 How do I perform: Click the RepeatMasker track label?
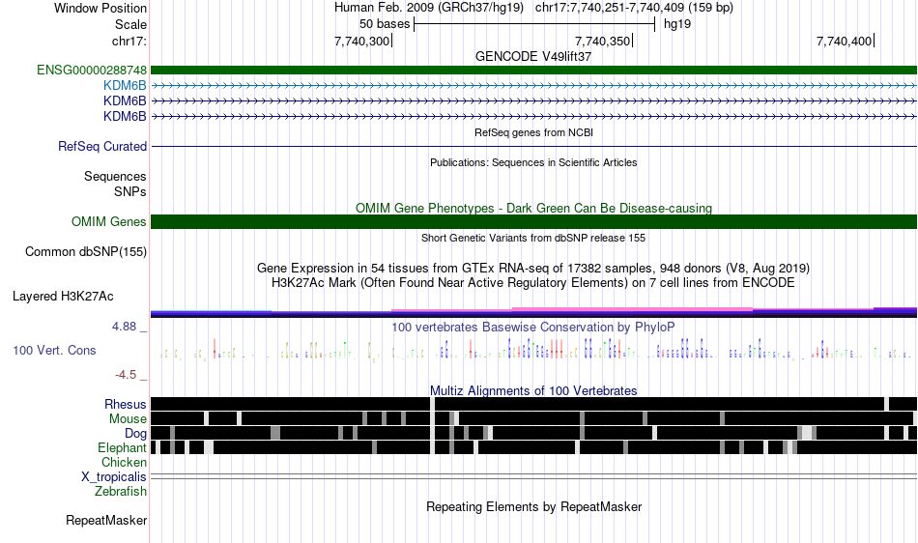point(106,520)
